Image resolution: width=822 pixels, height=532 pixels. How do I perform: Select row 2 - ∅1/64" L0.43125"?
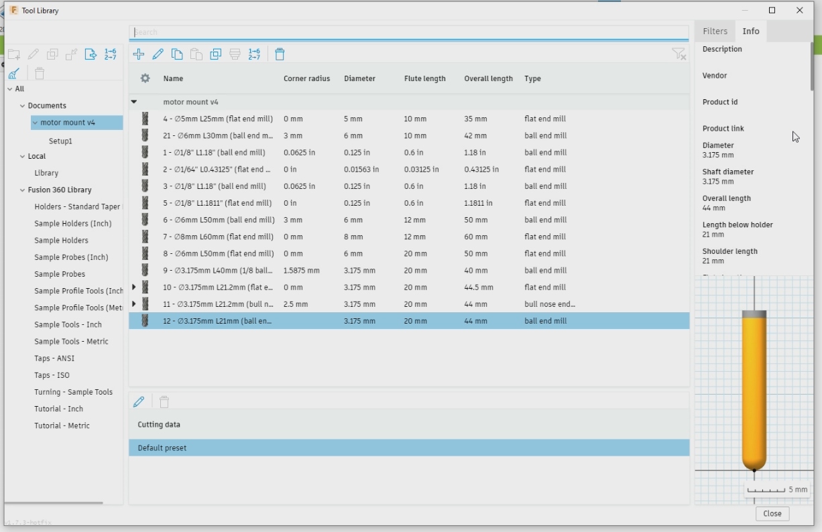click(x=409, y=170)
